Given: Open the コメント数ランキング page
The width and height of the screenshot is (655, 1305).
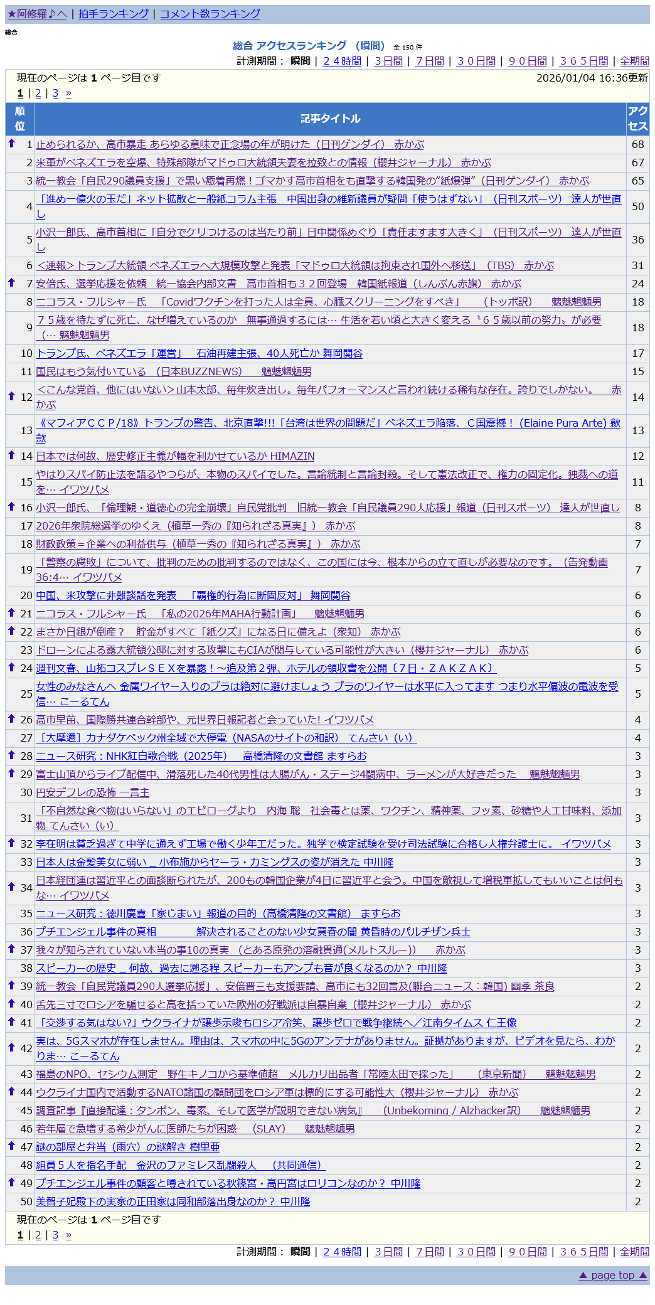Looking at the screenshot, I should (210, 14).
